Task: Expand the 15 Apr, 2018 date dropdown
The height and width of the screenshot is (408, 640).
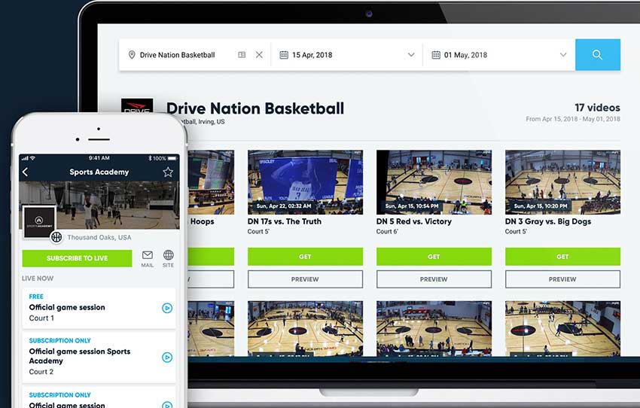Action: (x=411, y=55)
